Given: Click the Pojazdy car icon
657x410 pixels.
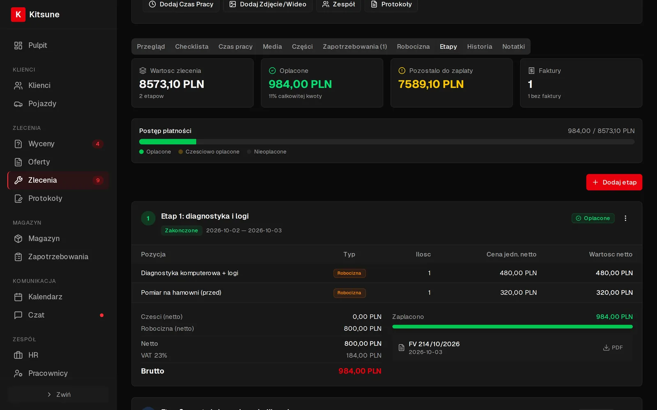Looking at the screenshot, I should pos(18,104).
